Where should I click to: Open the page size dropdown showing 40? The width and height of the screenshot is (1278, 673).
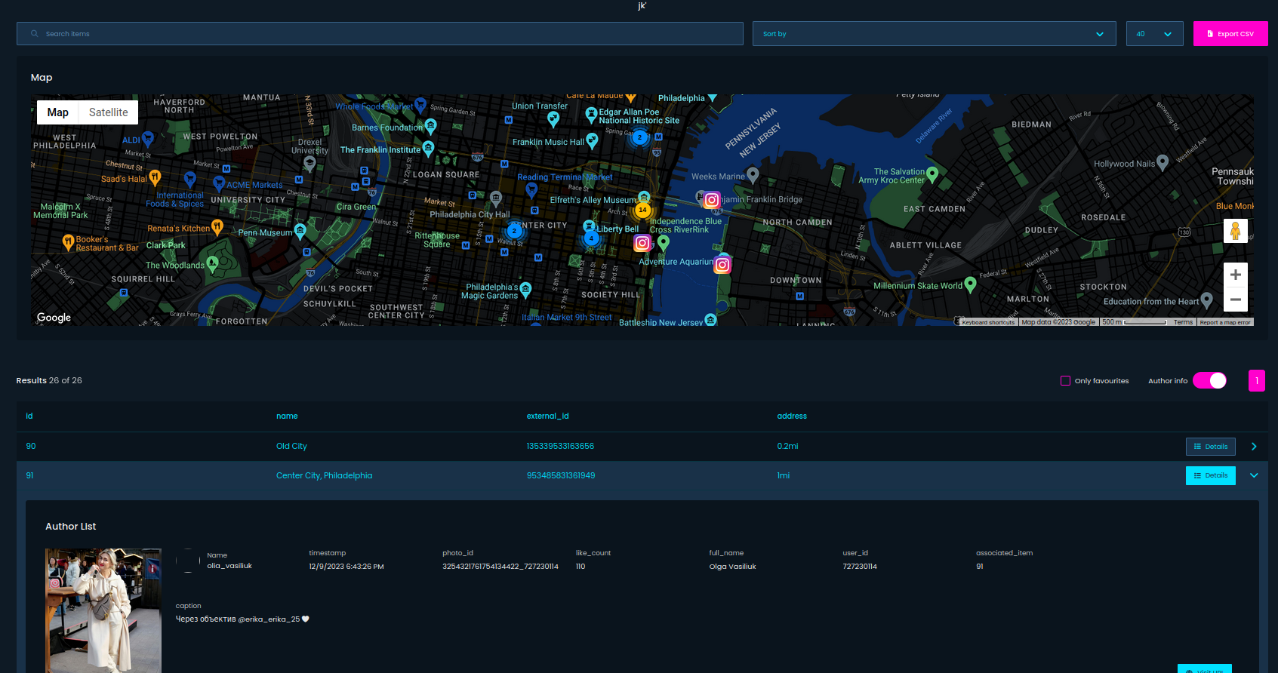(x=1154, y=34)
